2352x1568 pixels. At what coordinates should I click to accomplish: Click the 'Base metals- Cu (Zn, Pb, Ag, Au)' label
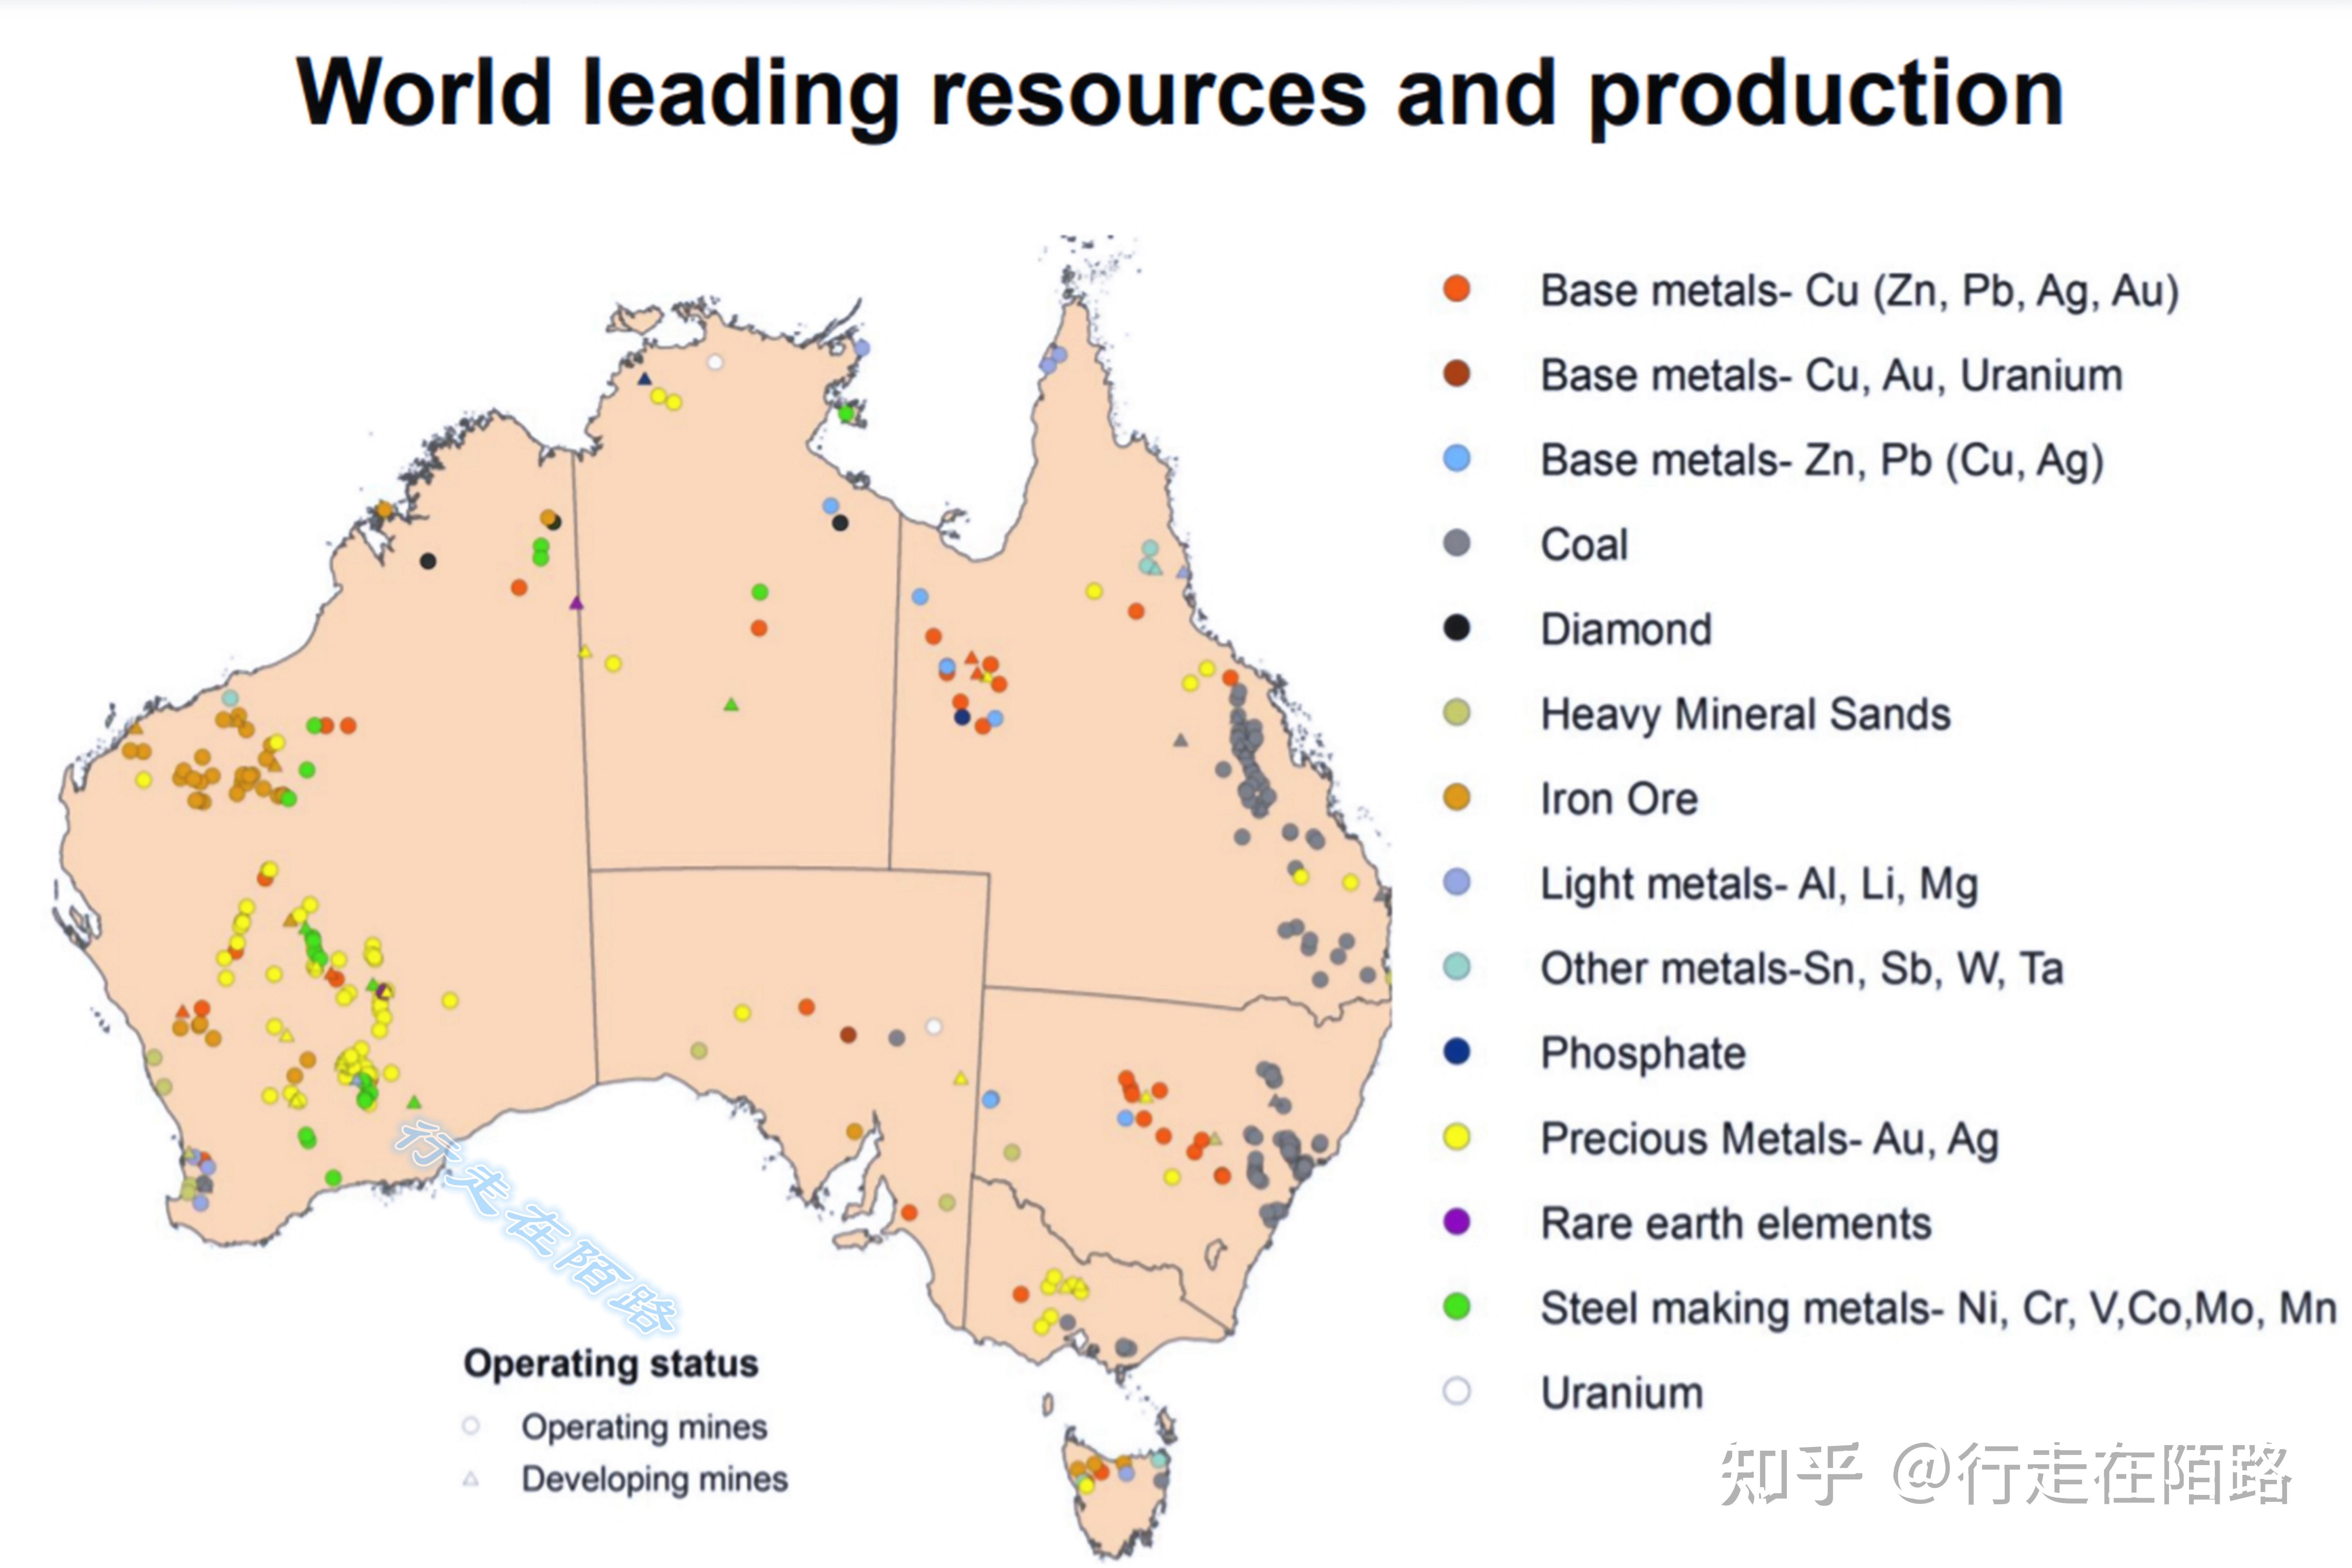[1859, 291]
